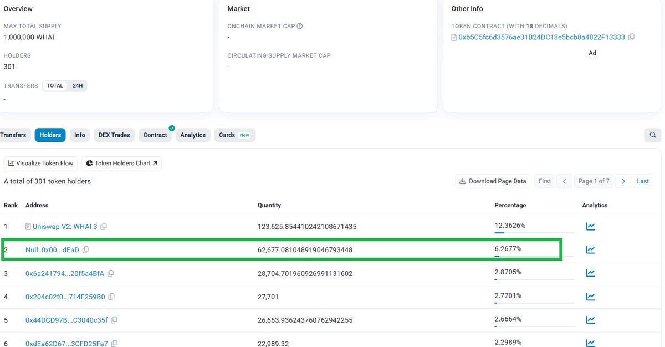Open 0x6a241794...20f5a4BfA holder link
Screen dimensions: 665x347
click(65, 273)
